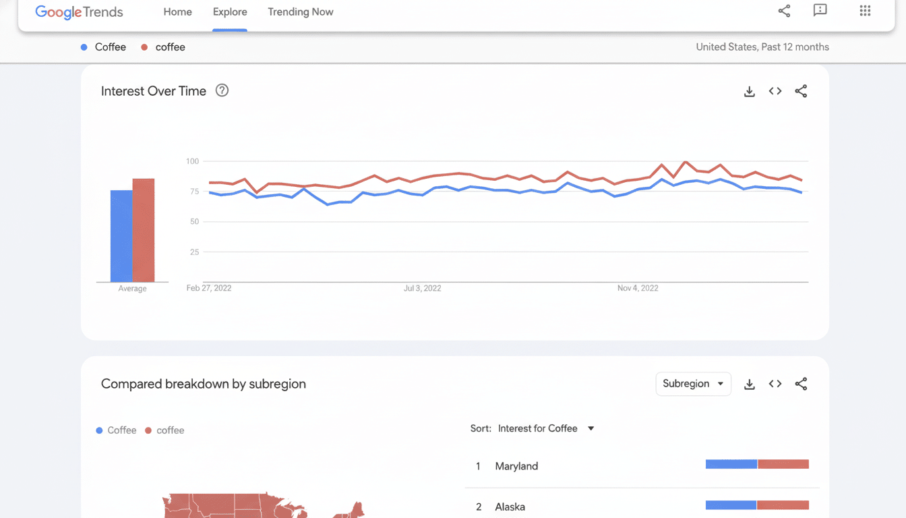
Task: Open embed code for subregion breakdown
Action: pos(775,383)
